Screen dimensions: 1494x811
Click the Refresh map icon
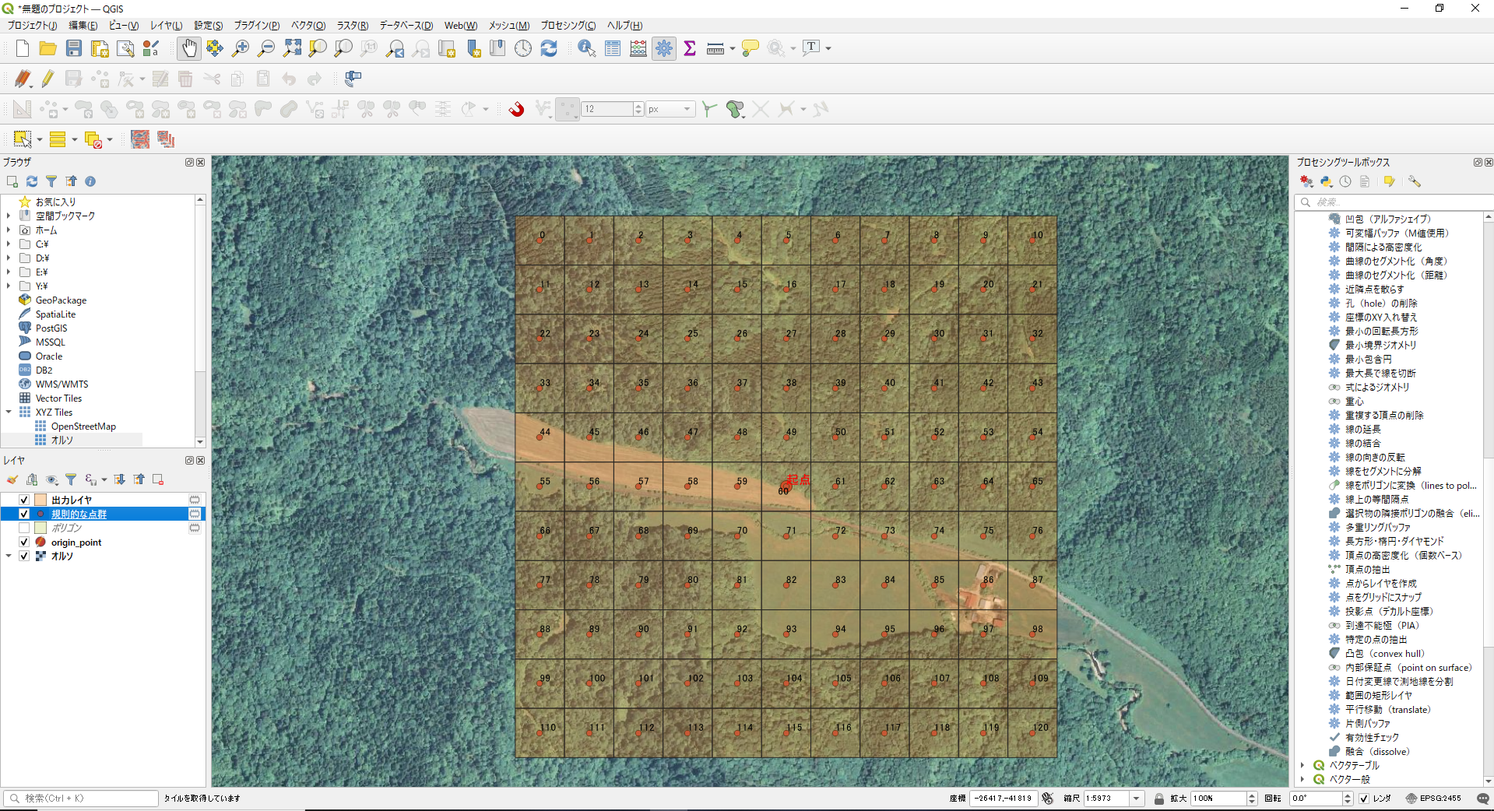click(549, 48)
